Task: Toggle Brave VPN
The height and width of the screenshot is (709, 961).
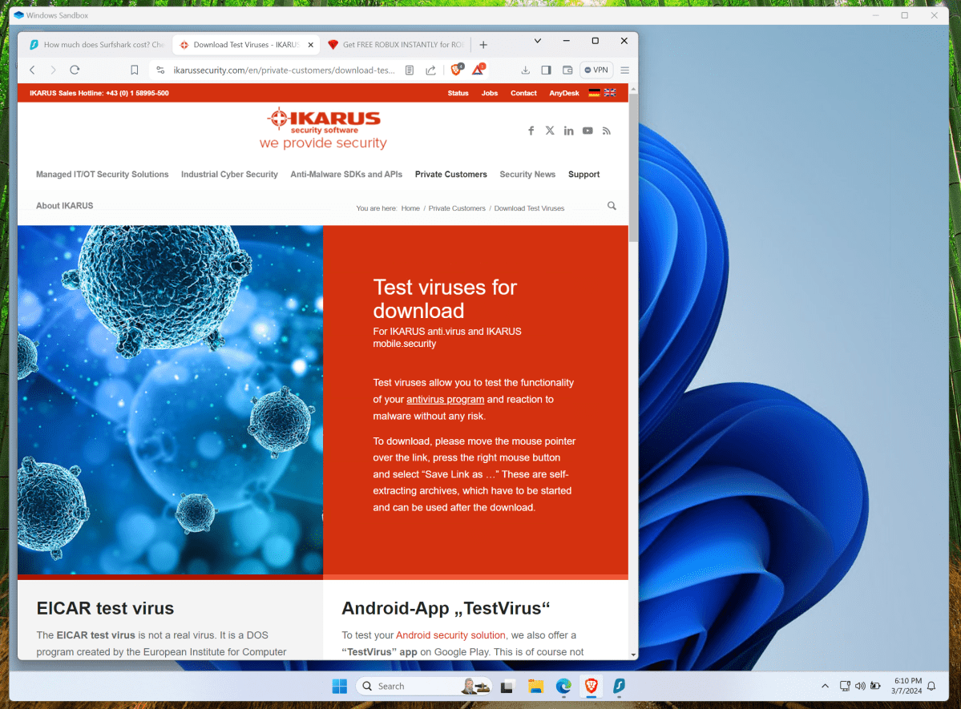Action: 596,70
